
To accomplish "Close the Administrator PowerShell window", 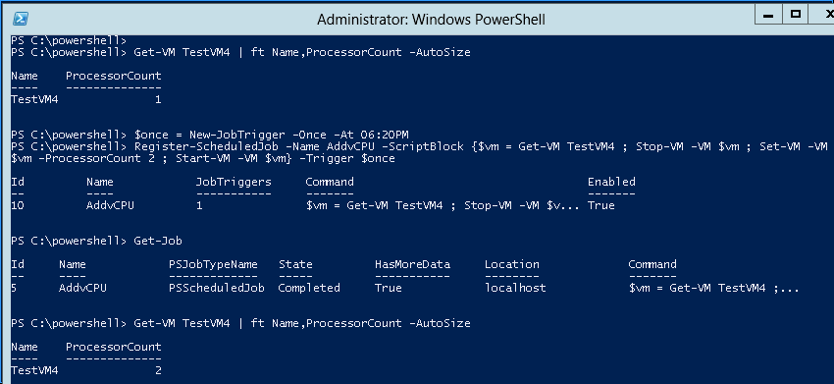I will (823, 15).
